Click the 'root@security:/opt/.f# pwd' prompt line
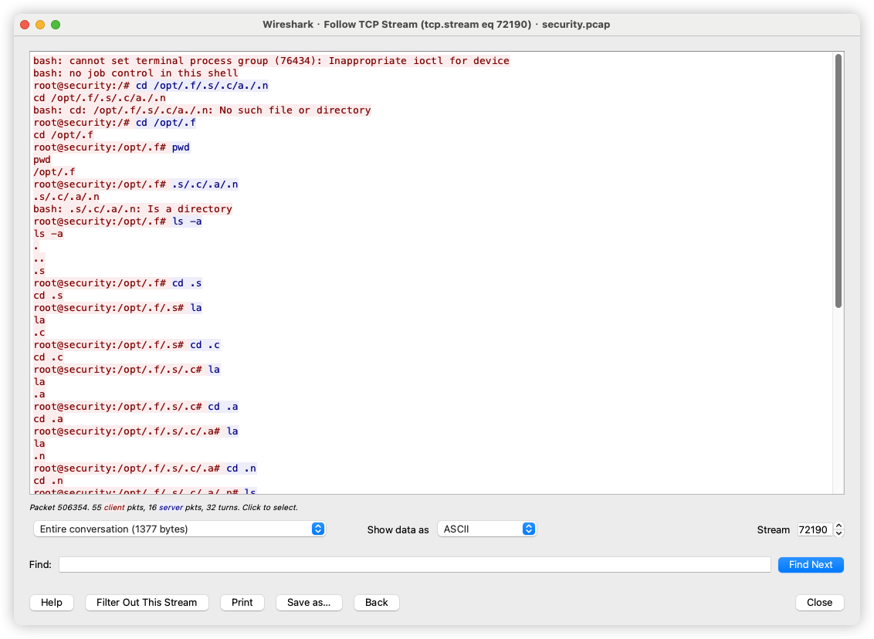The height and width of the screenshot is (639, 874). pos(111,147)
